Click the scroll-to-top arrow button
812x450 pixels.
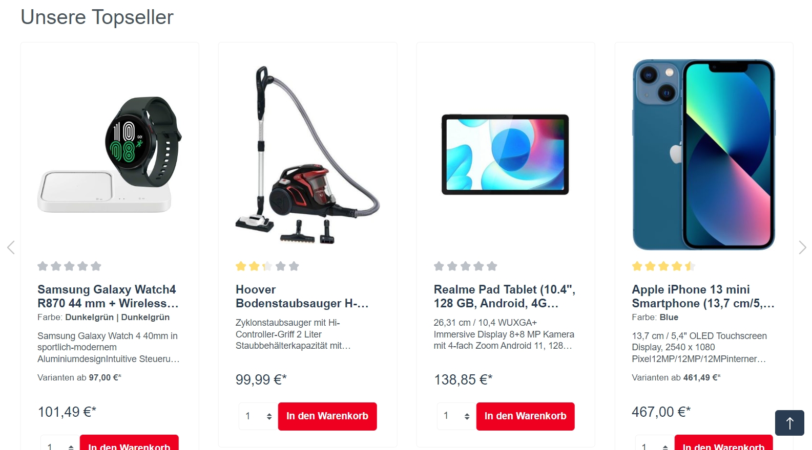[x=789, y=423]
